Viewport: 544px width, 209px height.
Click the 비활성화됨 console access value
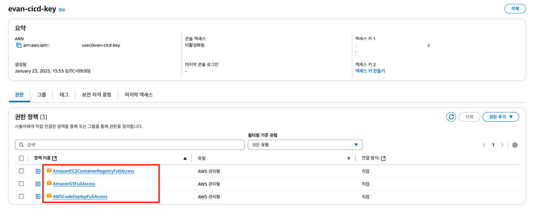[195, 45]
